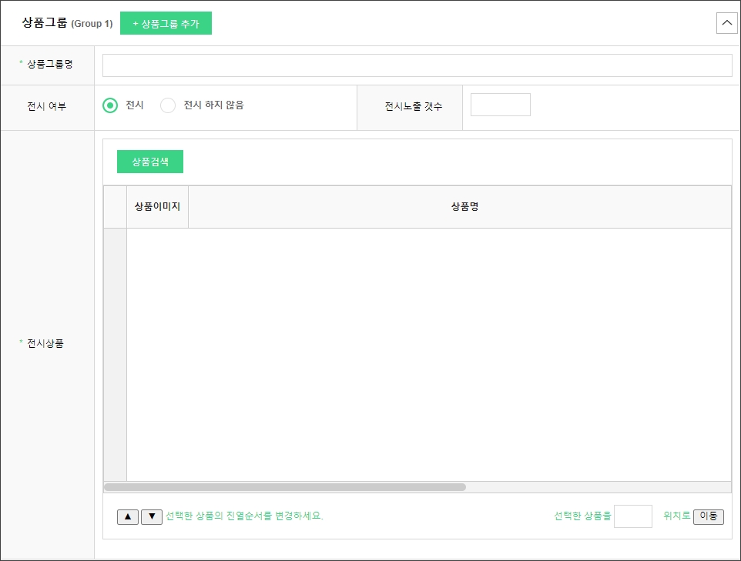
Task: Click the '선택한 상품의 진열순서를 변경하세요' hint text
Action: pos(244,516)
